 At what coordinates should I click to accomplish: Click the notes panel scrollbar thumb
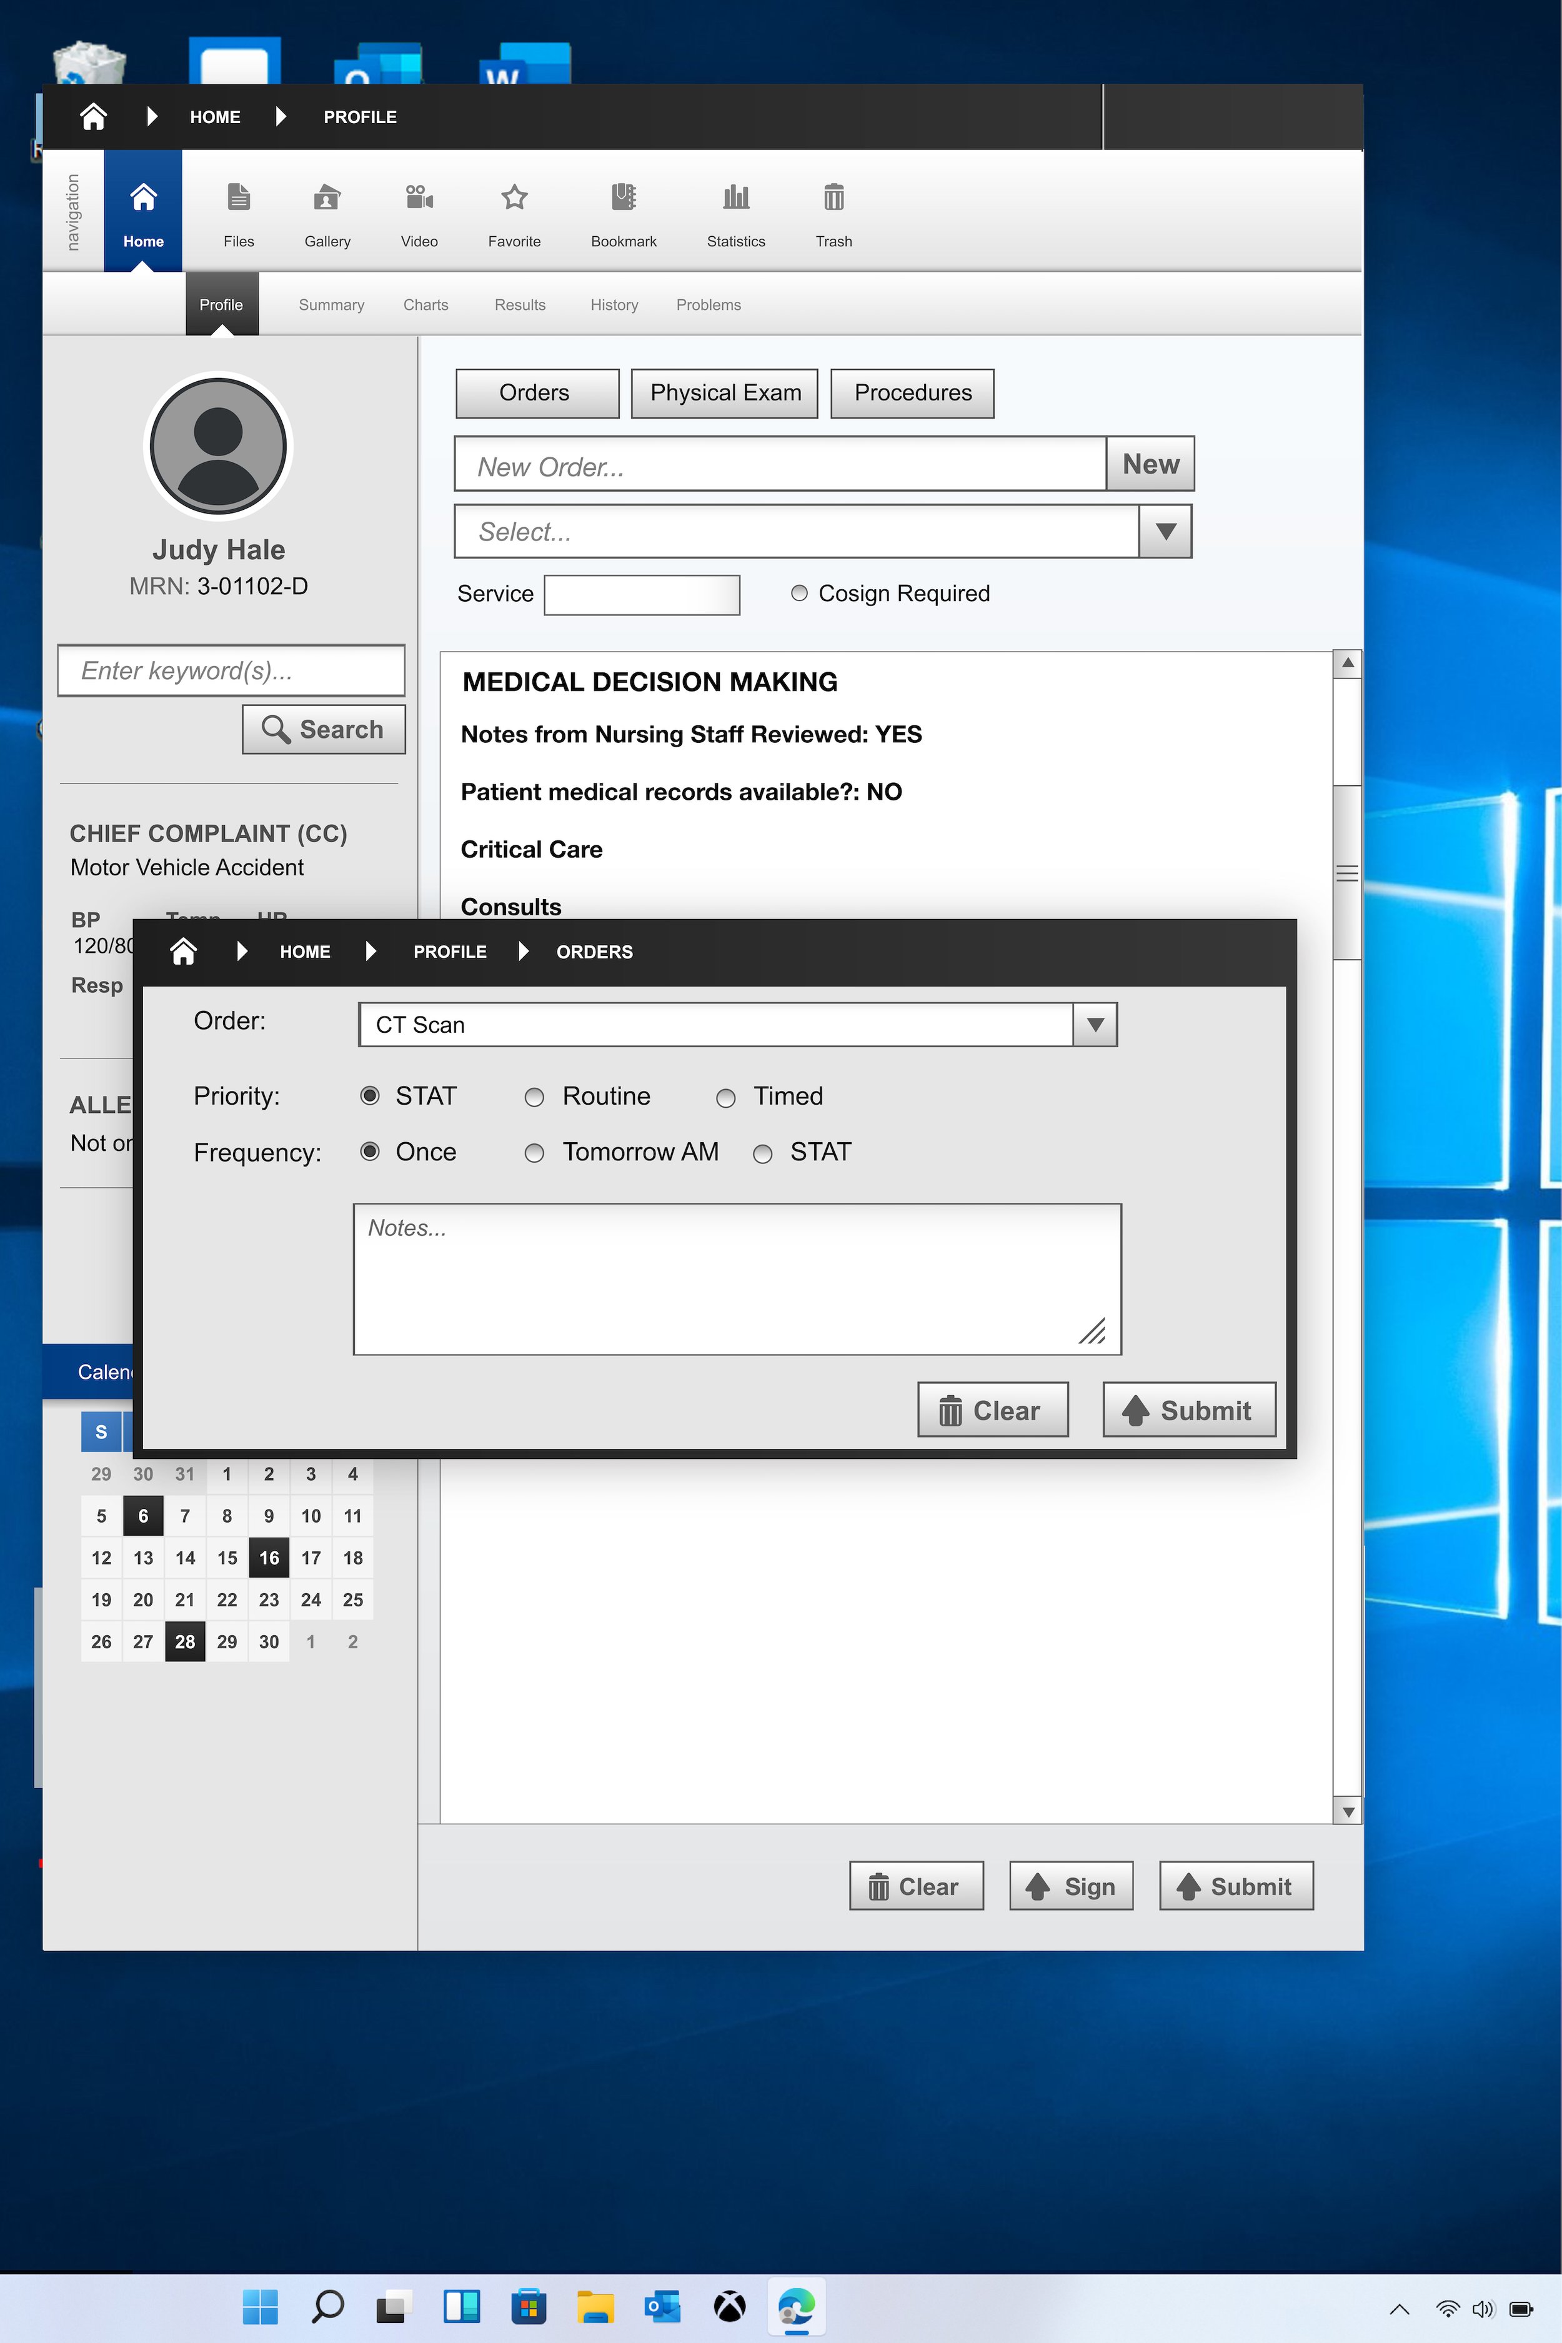1347,873
